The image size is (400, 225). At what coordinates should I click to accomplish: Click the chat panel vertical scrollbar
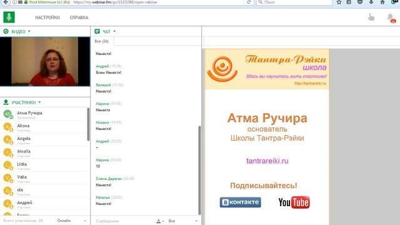coord(199,170)
